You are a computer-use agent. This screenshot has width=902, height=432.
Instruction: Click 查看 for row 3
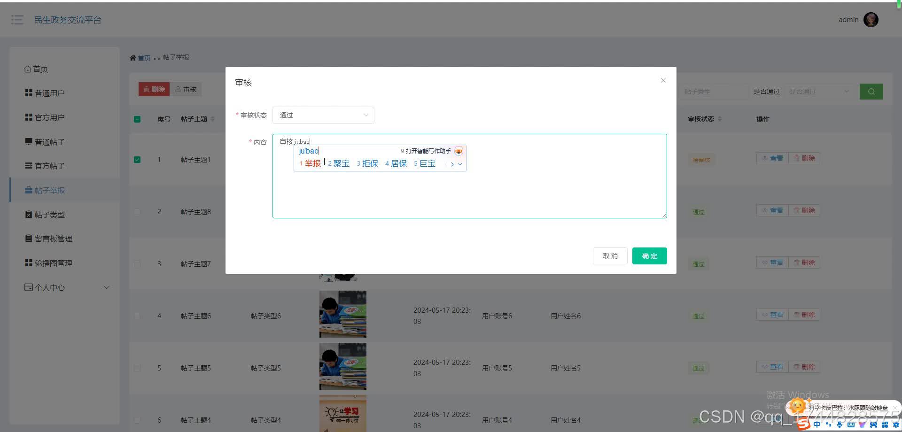[772, 262]
